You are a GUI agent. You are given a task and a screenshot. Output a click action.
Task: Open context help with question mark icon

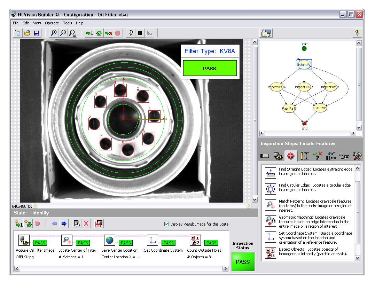[357, 33]
